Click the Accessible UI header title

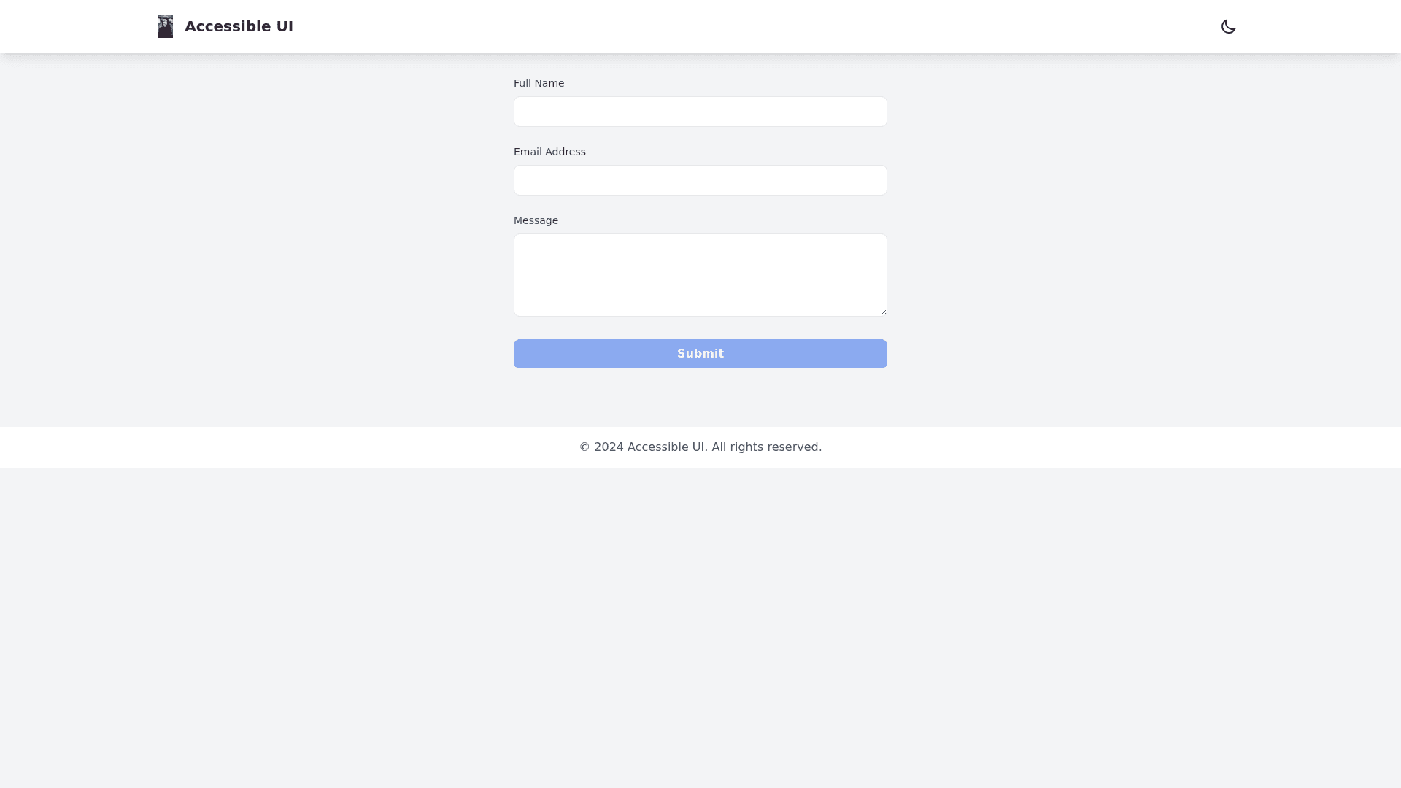coord(239,26)
